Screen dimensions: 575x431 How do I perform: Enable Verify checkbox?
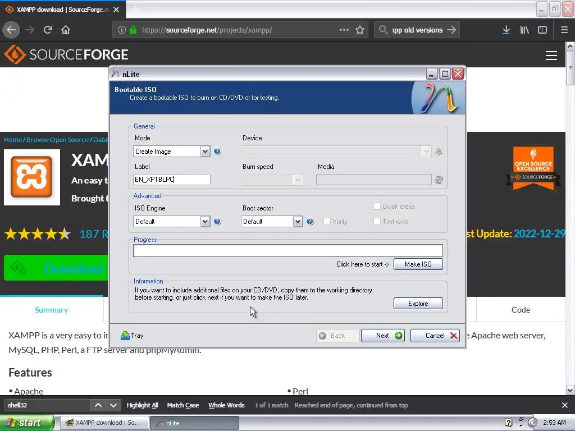tap(327, 221)
